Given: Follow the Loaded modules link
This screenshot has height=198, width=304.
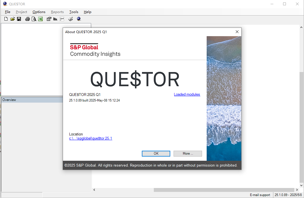Looking at the screenshot, I should [187, 95].
